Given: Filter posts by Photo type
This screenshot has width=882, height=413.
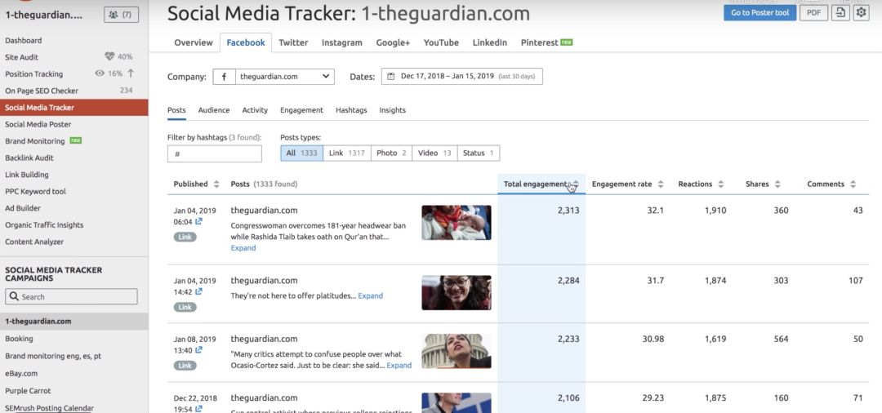Looking at the screenshot, I should [391, 153].
